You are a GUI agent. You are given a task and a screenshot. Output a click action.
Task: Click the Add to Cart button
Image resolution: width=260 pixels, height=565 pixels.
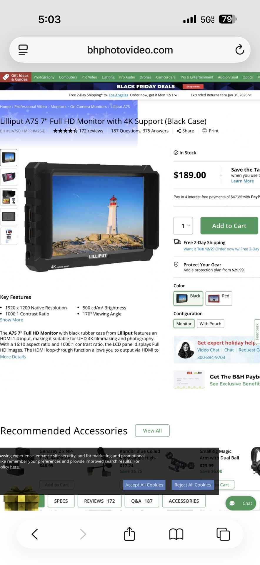click(x=229, y=225)
